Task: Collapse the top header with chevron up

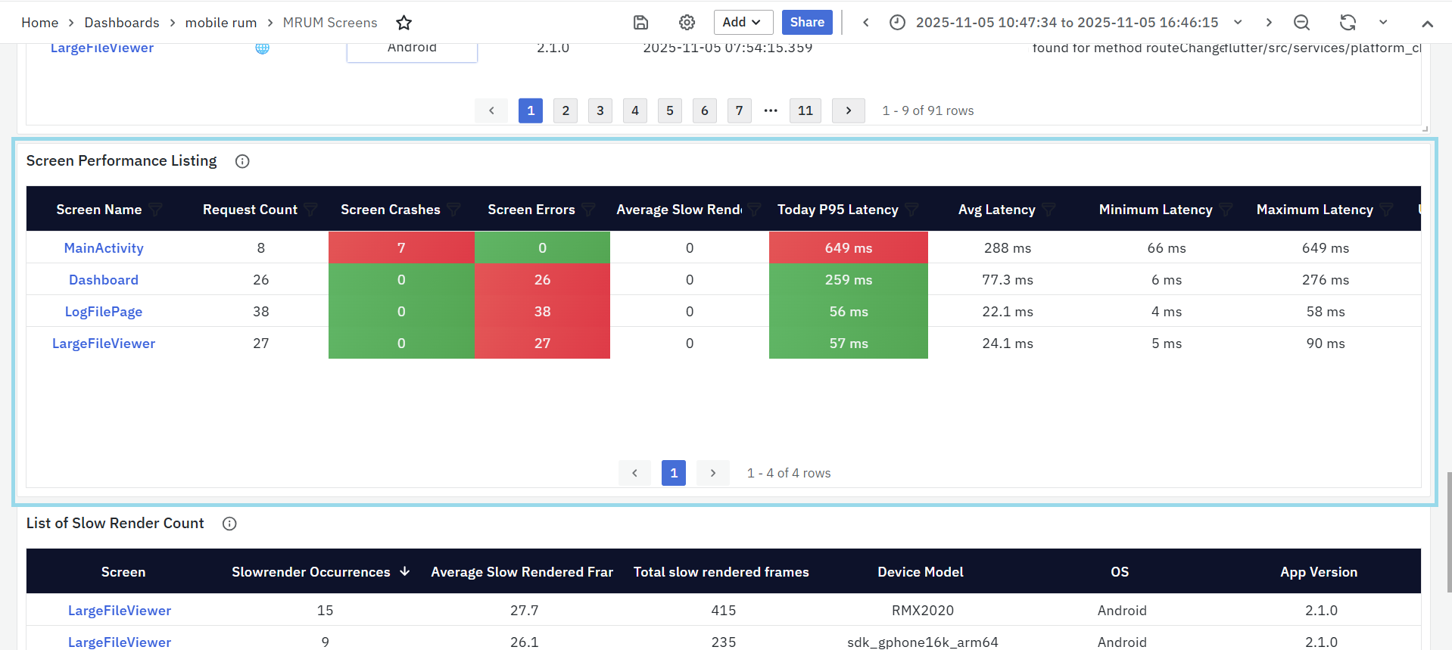Action: coord(1427,23)
